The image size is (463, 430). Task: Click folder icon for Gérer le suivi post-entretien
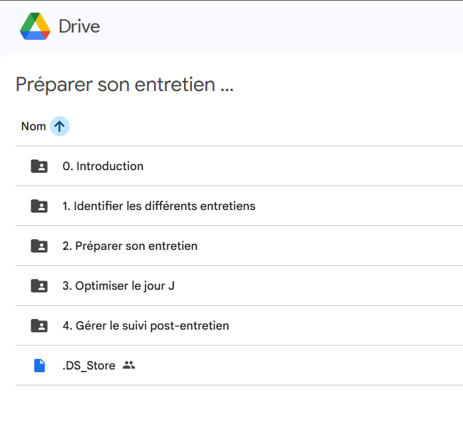point(39,326)
